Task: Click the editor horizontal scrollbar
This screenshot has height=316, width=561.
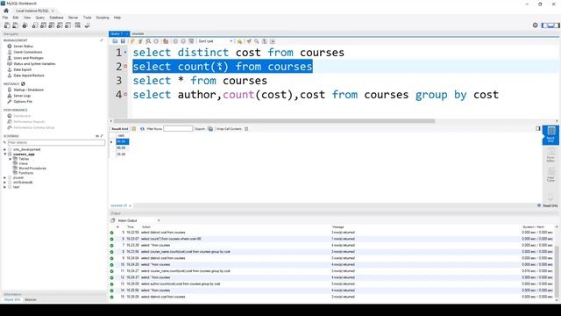Action: click(x=274, y=121)
